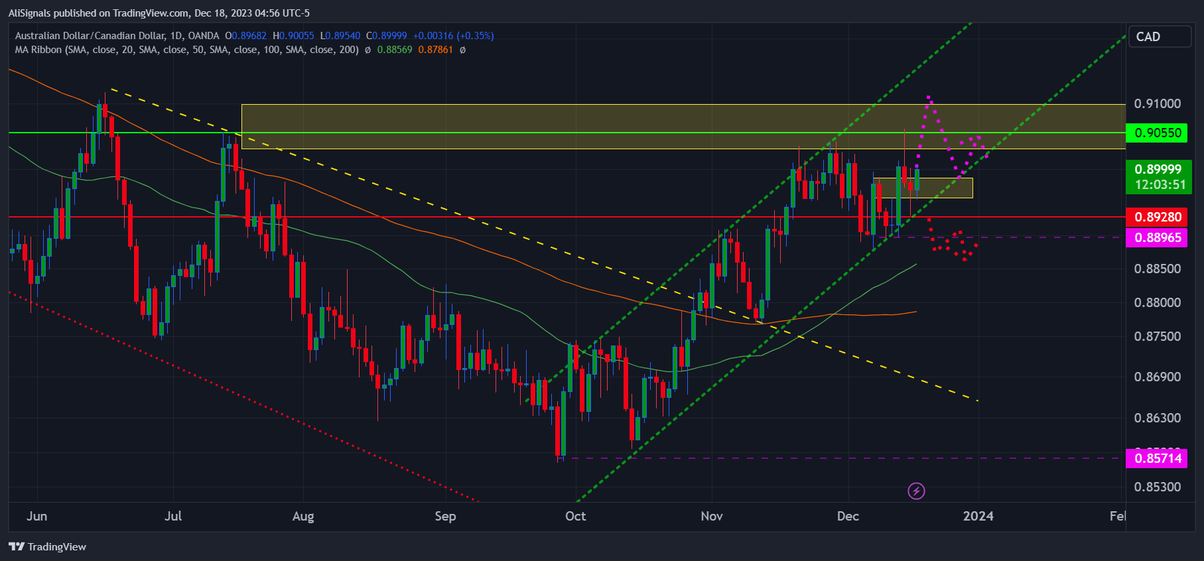This screenshot has height=561, width=1204.
Task: Click the 2024 label on time axis
Action: click(978, 516)
